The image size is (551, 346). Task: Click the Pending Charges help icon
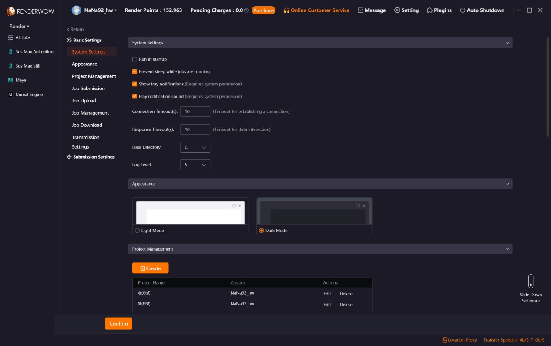[x=246, y=10]
